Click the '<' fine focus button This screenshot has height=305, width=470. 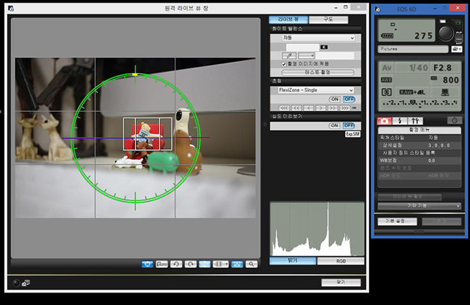[308, 108]
